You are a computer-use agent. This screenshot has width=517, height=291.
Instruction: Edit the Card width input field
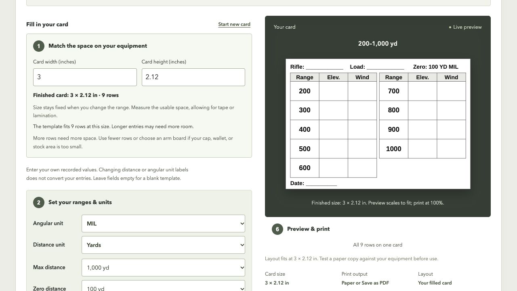tap(85, 77)
